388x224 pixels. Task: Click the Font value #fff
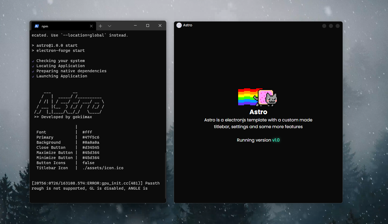coord(87,132)
